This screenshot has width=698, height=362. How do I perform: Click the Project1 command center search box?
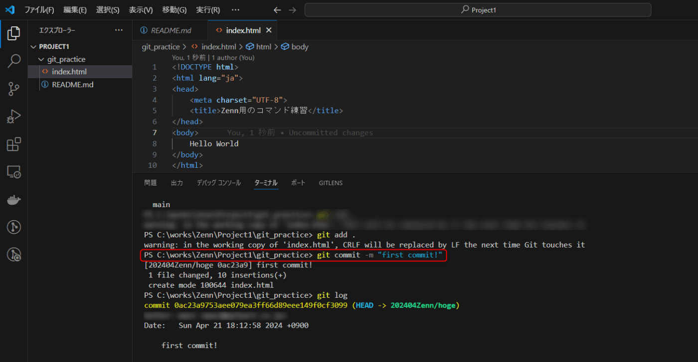click(478, 10)
